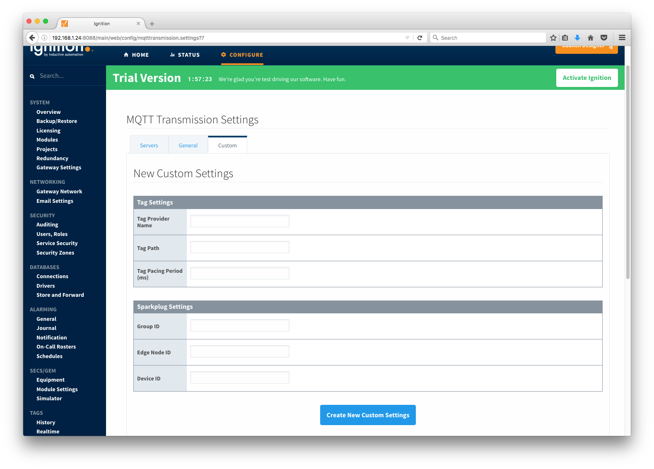Open Connections under Databases
Screen dimensions: 654x469
tap(52, 276)
